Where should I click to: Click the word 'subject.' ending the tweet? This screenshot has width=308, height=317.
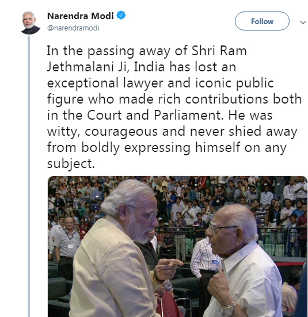(71, 164)
